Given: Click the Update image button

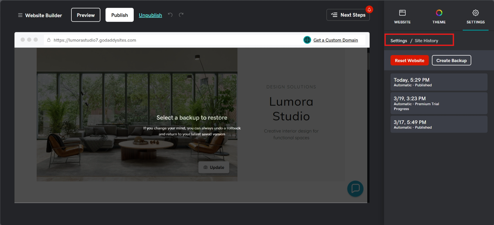Looking at the screenshot, I should point(214,167).
